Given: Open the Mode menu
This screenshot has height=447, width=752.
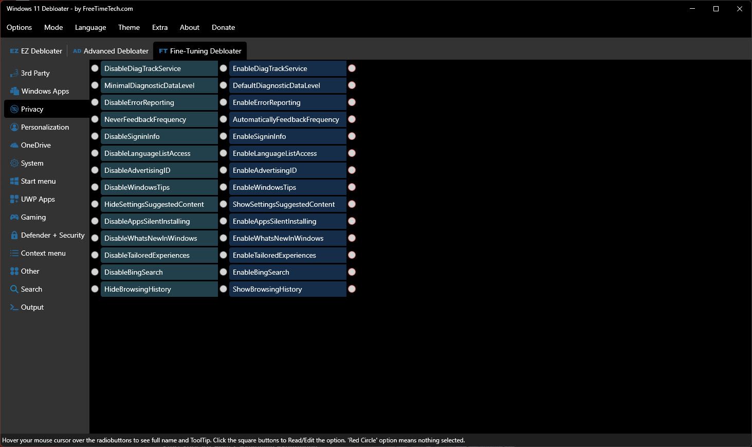Looking at the screenshot, I should point(53,27).
